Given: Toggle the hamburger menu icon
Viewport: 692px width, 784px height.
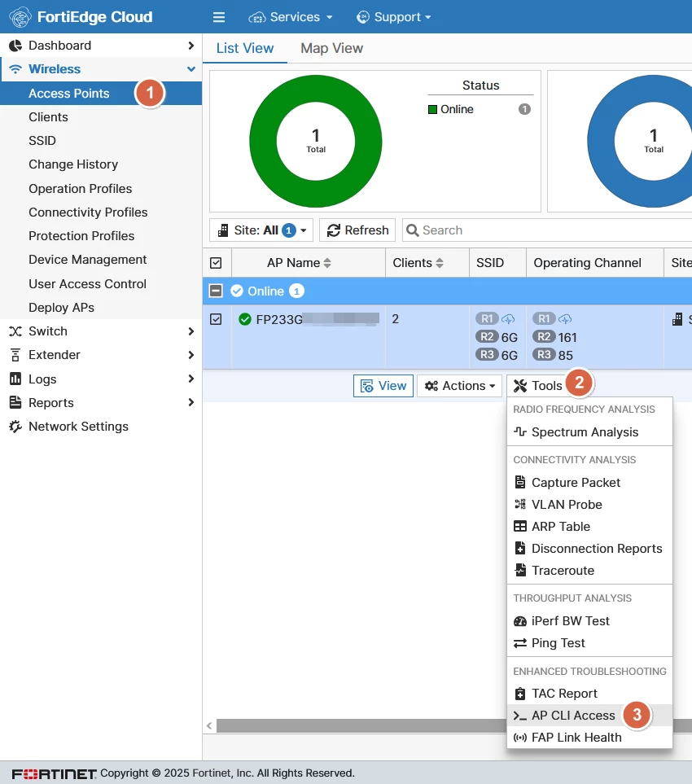Looking at the screenshot, I should pyautogui.click(x=219, y=17).
